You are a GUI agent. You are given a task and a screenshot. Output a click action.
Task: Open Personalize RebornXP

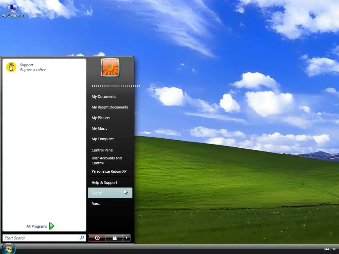(x=110, y=171)
